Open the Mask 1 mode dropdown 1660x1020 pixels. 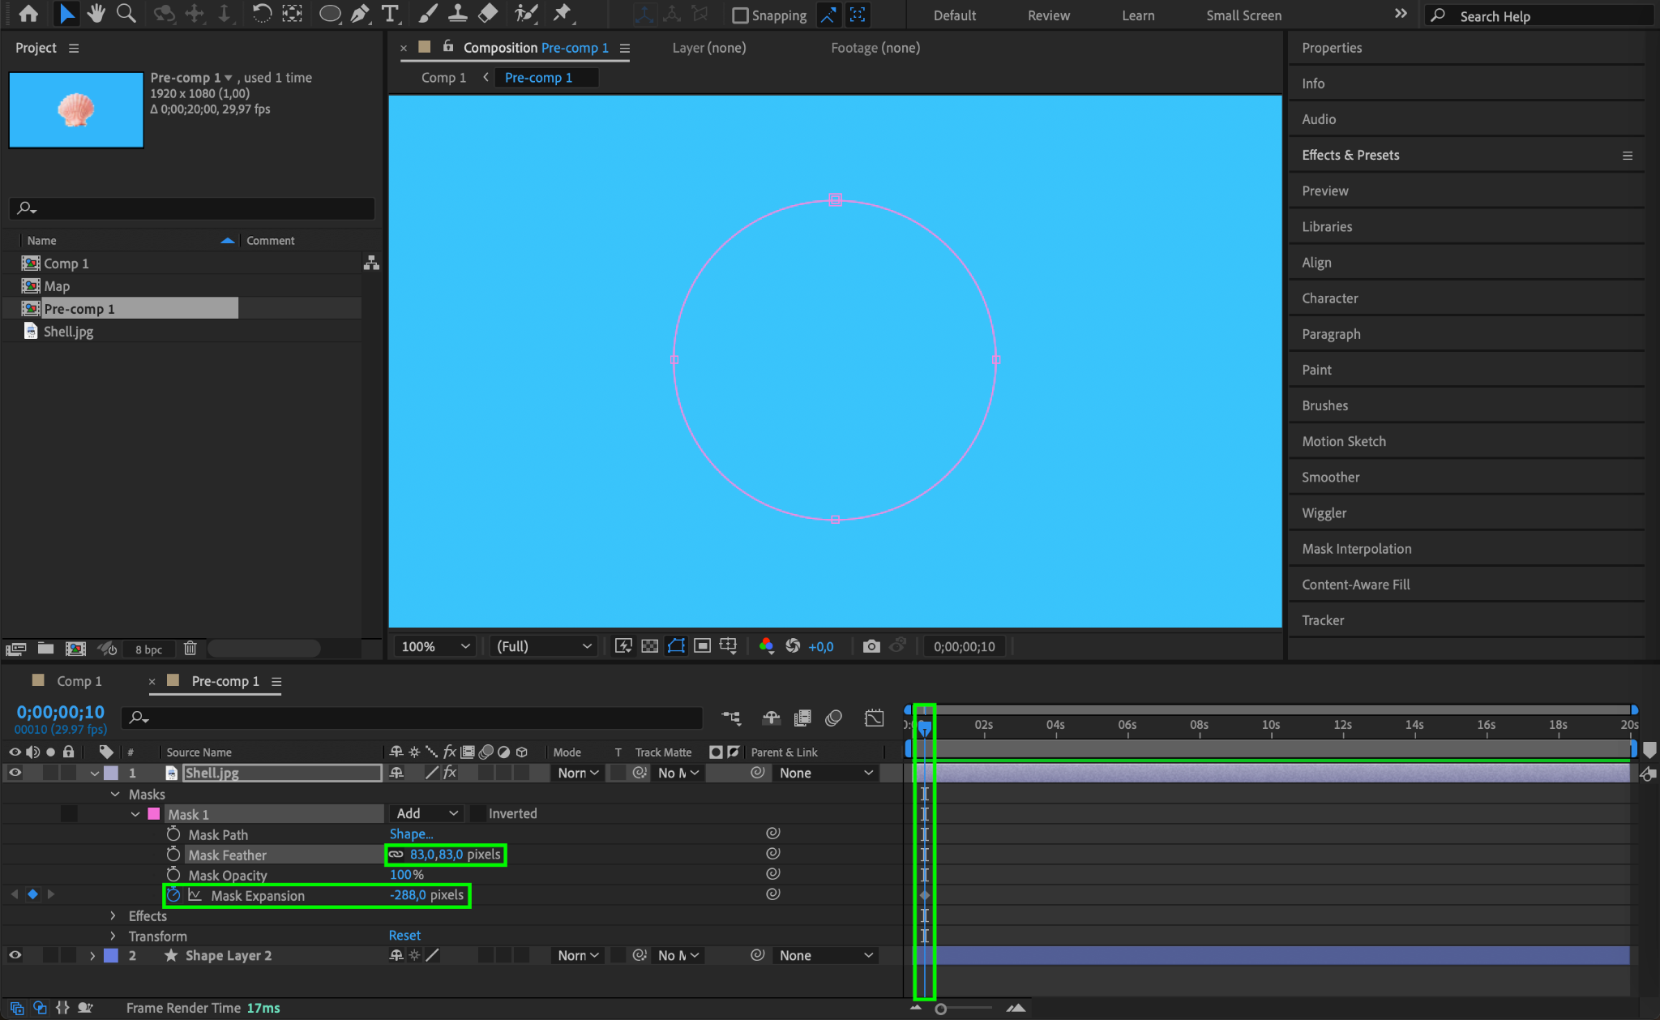coord(426,813)
